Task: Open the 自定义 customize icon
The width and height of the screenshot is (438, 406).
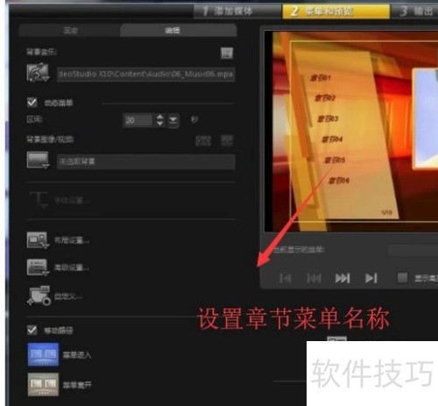Action: click(x=39, y=296)
